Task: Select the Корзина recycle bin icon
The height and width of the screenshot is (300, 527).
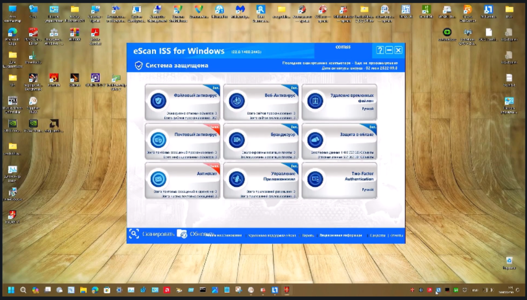Action: tap(509, 263)
